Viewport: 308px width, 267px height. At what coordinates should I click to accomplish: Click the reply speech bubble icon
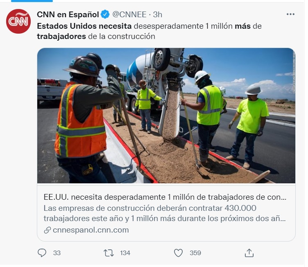[42, 253]
